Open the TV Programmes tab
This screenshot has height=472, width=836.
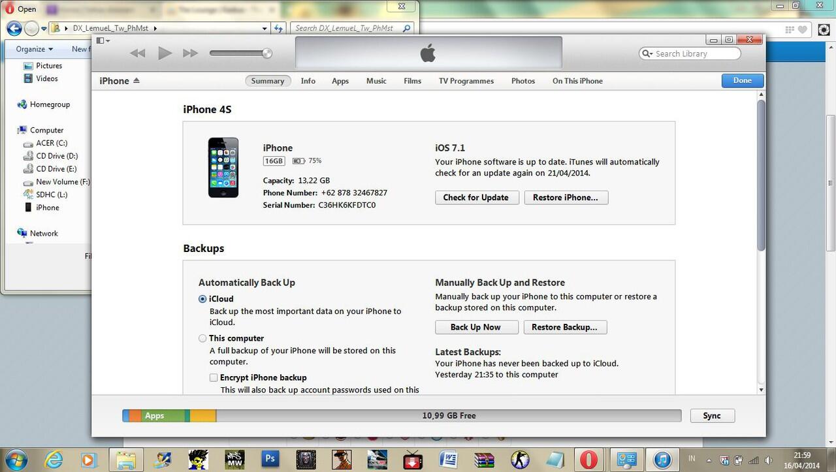(x=466, y=81)
